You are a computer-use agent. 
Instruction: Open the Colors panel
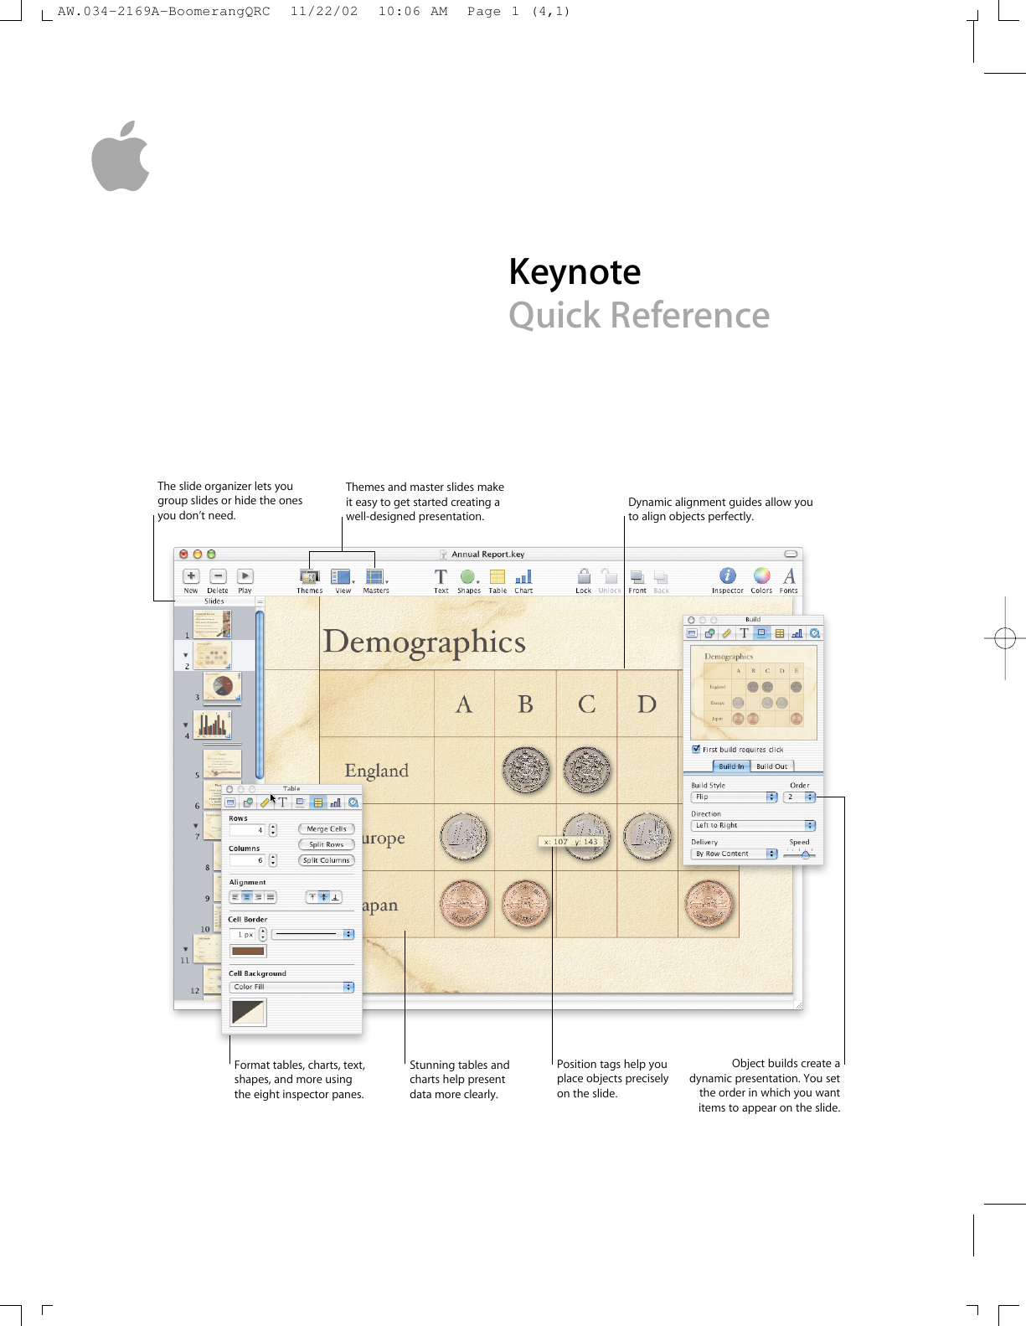click(x=761, y=575)
